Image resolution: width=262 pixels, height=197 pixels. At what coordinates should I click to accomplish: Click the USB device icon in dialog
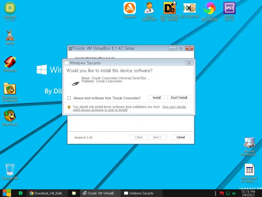76,83
